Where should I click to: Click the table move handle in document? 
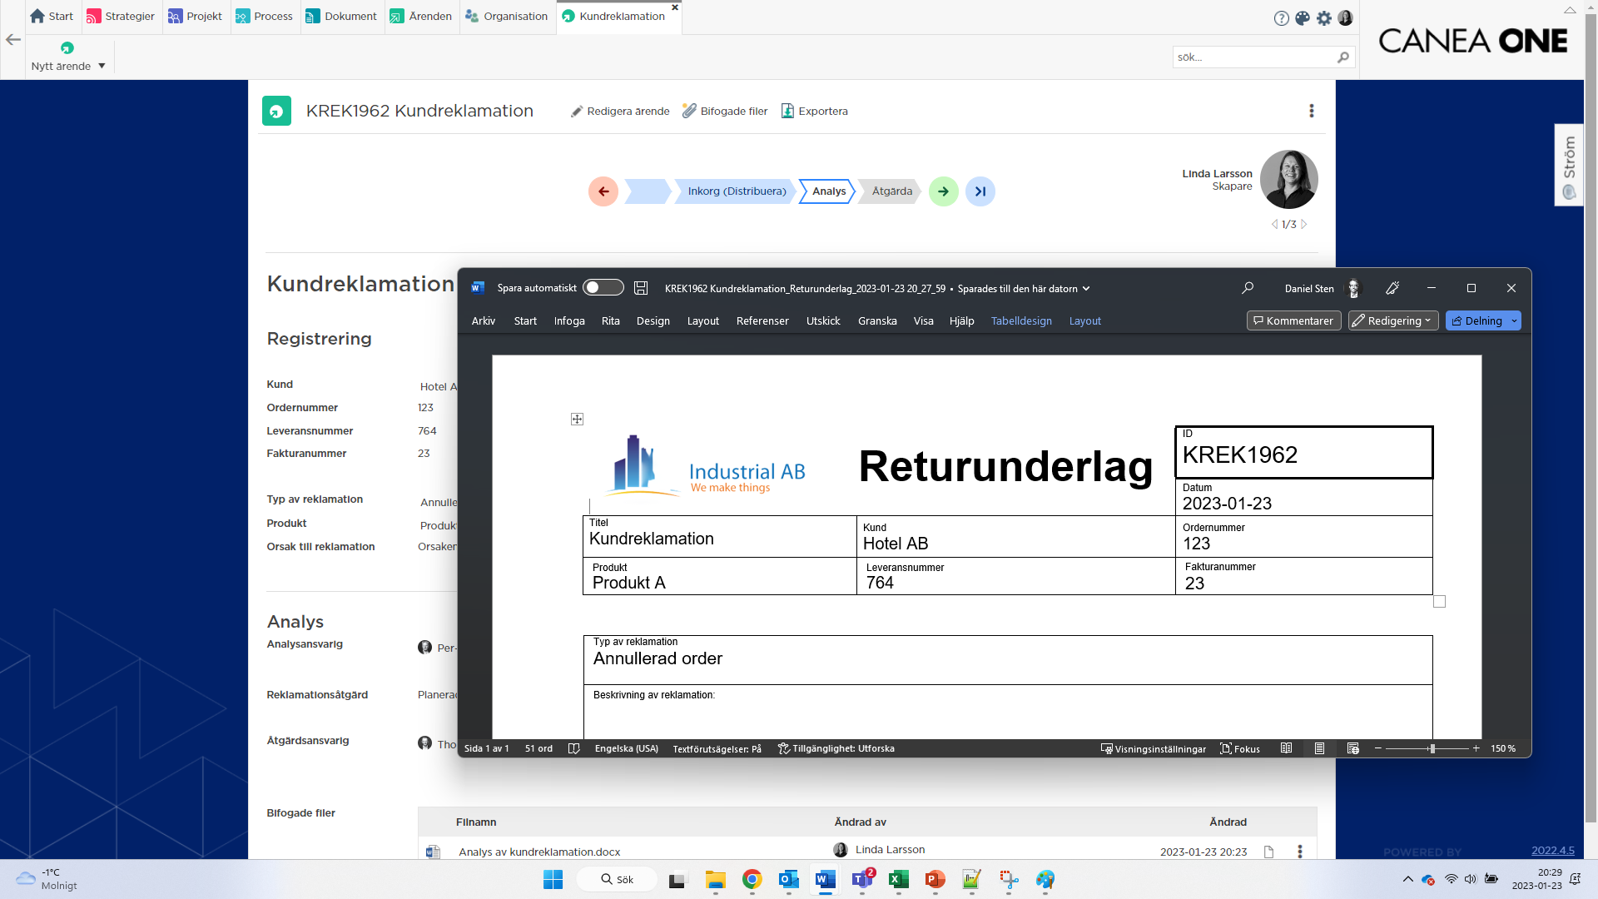pyautogui.click(x=577, y=419)
